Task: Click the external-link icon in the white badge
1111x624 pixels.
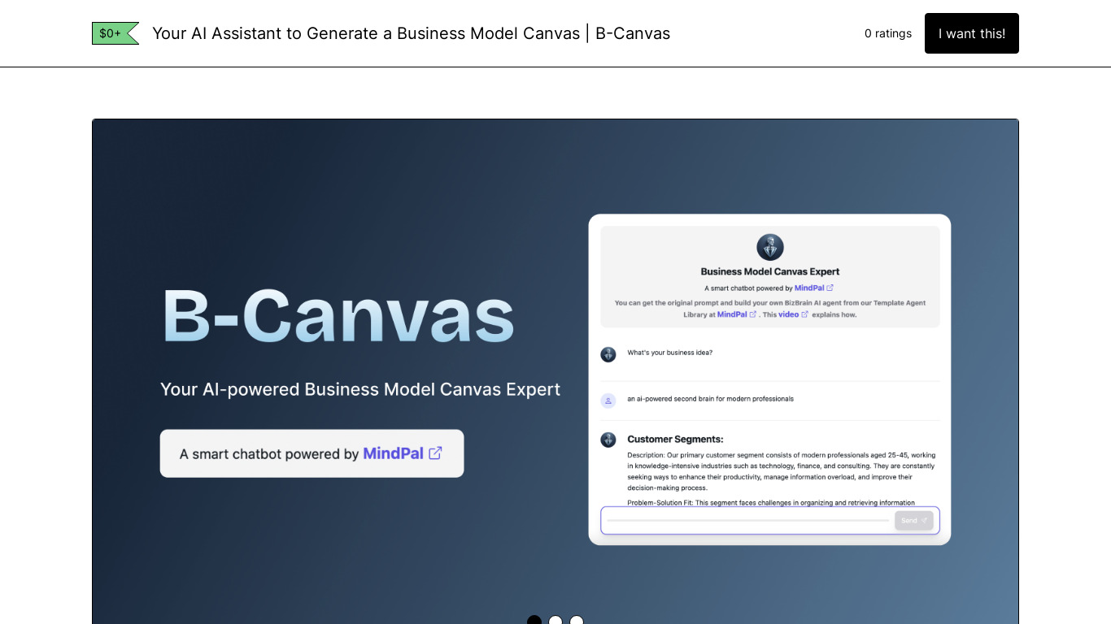Action: (436, 453)
